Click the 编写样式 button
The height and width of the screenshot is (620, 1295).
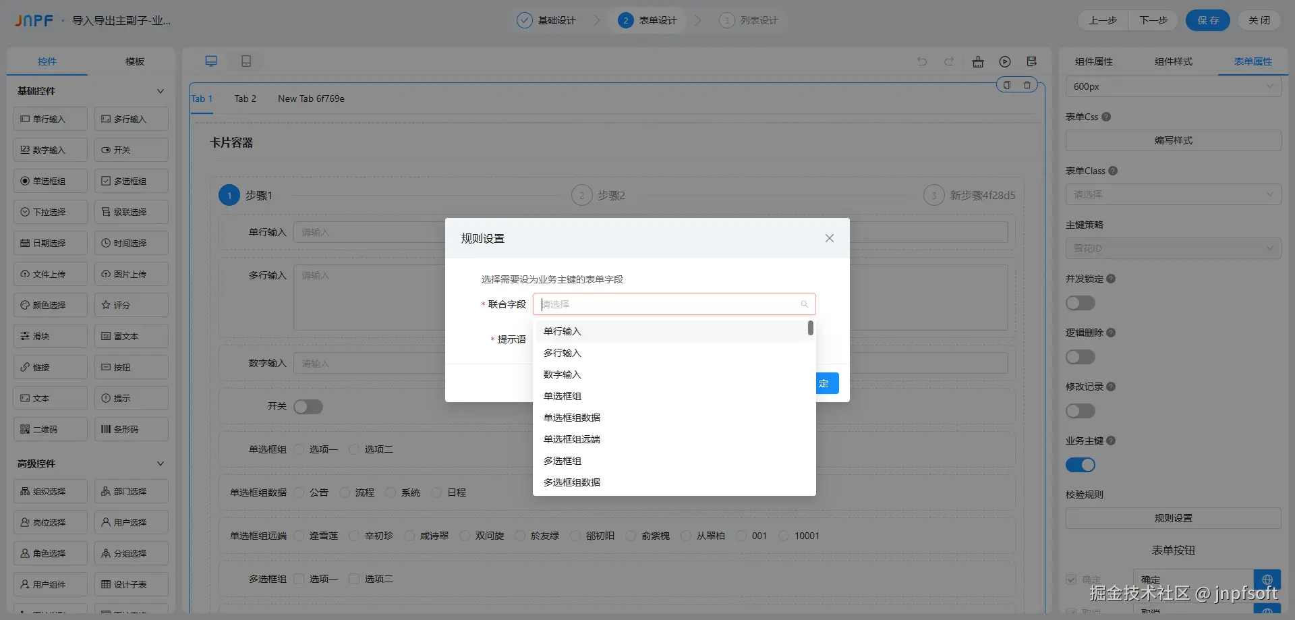tap(1174, 140)
